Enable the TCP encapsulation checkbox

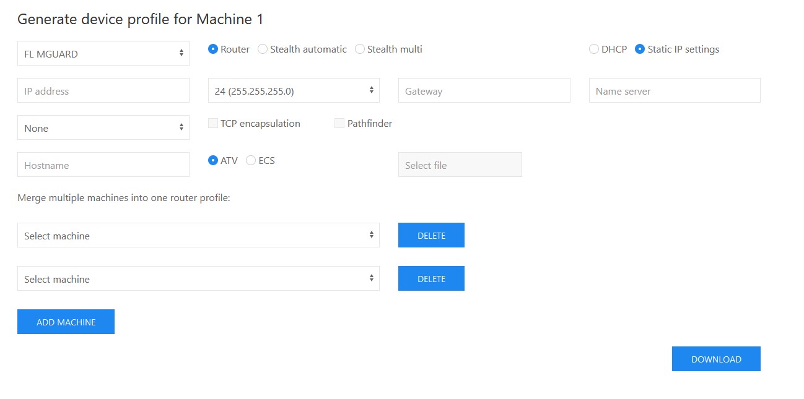coord(213,124)
